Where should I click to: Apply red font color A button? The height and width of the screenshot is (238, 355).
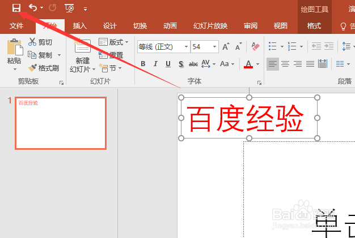pos(248,64)
